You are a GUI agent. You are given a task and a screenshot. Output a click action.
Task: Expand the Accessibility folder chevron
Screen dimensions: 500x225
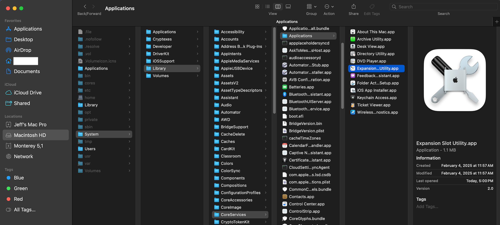click(266, 32)
